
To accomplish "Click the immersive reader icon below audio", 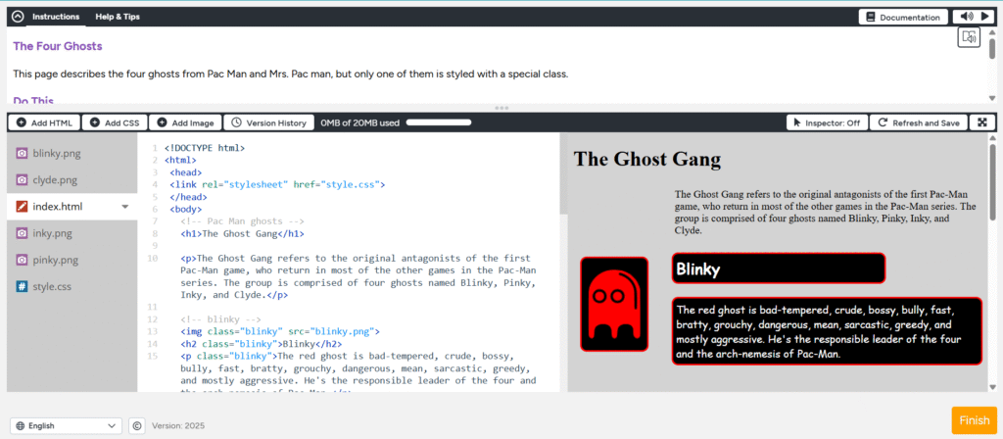I will click(969, 37).
